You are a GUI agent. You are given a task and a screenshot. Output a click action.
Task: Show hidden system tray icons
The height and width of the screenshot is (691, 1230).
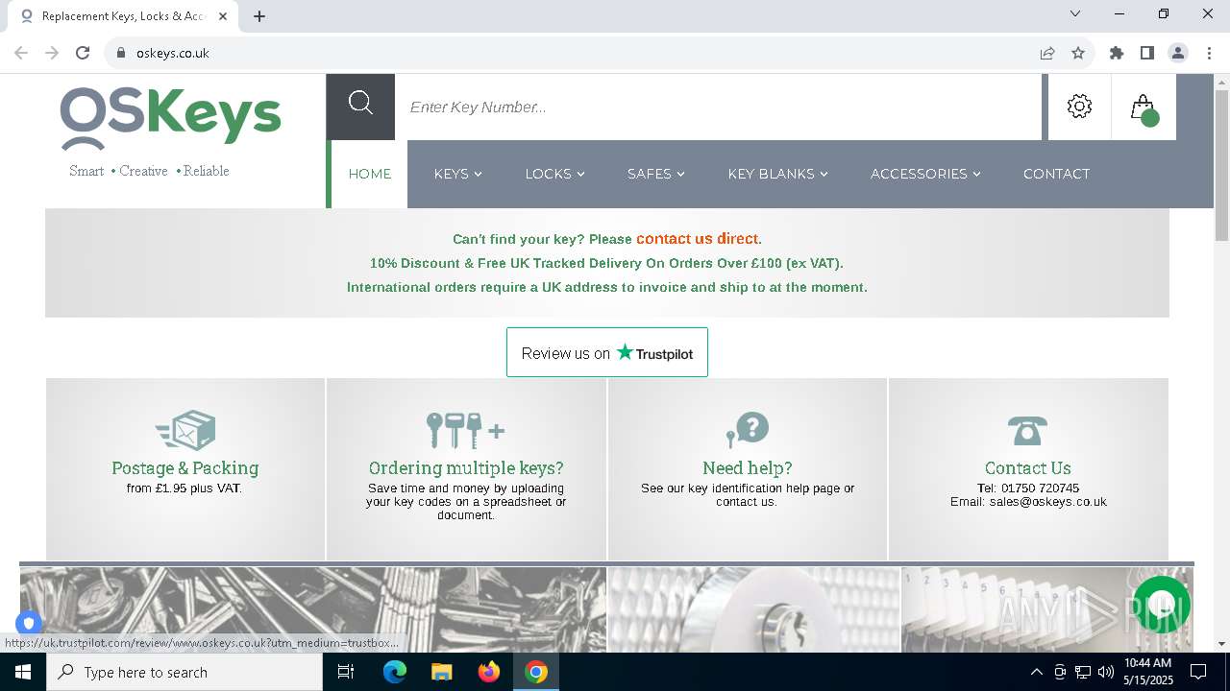pyautogui.click(x=1036, y=672)
